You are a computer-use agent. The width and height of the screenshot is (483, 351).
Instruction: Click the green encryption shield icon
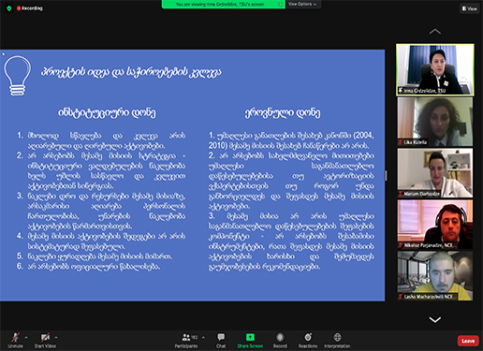pyautogui.click(x=9, y=8)
